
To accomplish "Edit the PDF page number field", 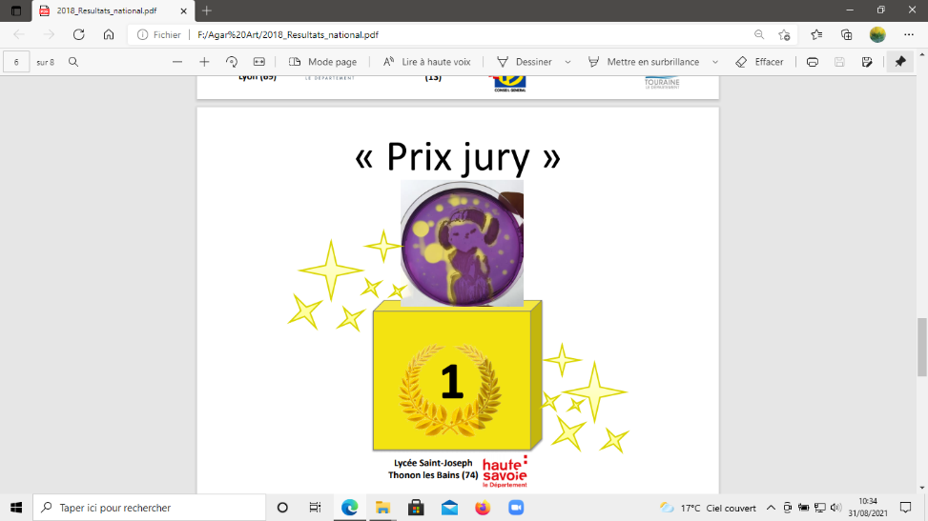I will pyautogui.click(x=16, y=62).
